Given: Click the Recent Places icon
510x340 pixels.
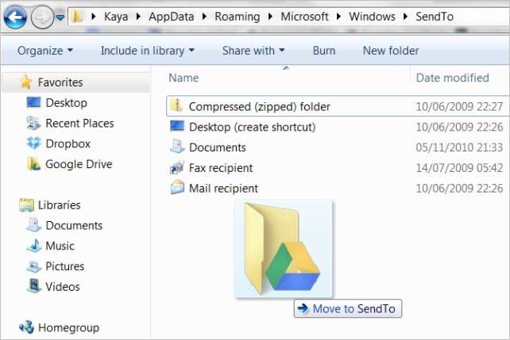Looking at the screenshot, I should 33,123.
